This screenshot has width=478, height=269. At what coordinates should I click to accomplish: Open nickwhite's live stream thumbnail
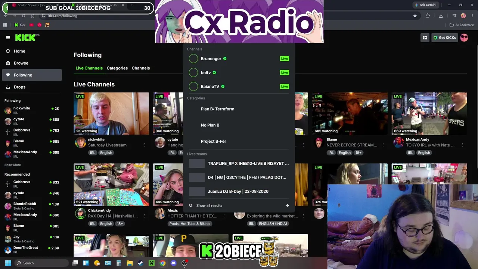click(x=111, y=114)
